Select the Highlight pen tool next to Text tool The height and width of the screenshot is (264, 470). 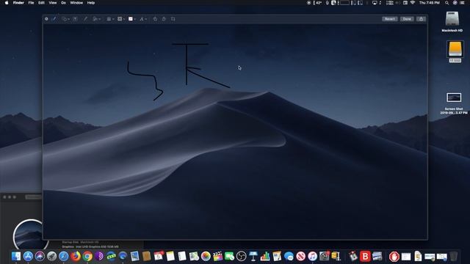point(85,19)
